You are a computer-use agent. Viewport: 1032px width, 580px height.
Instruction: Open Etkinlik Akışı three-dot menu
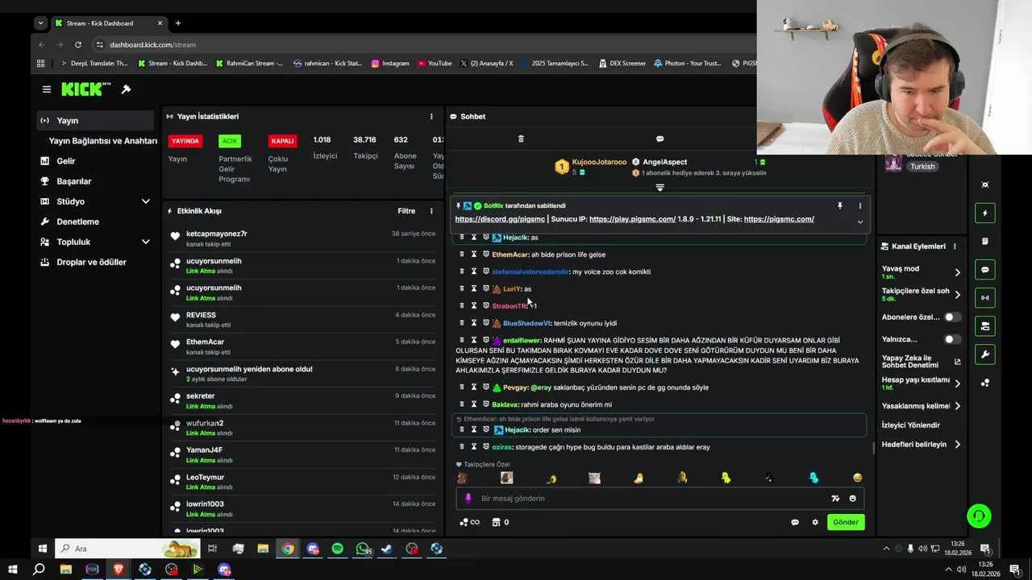pyautogui.click(x=431, y=211)
